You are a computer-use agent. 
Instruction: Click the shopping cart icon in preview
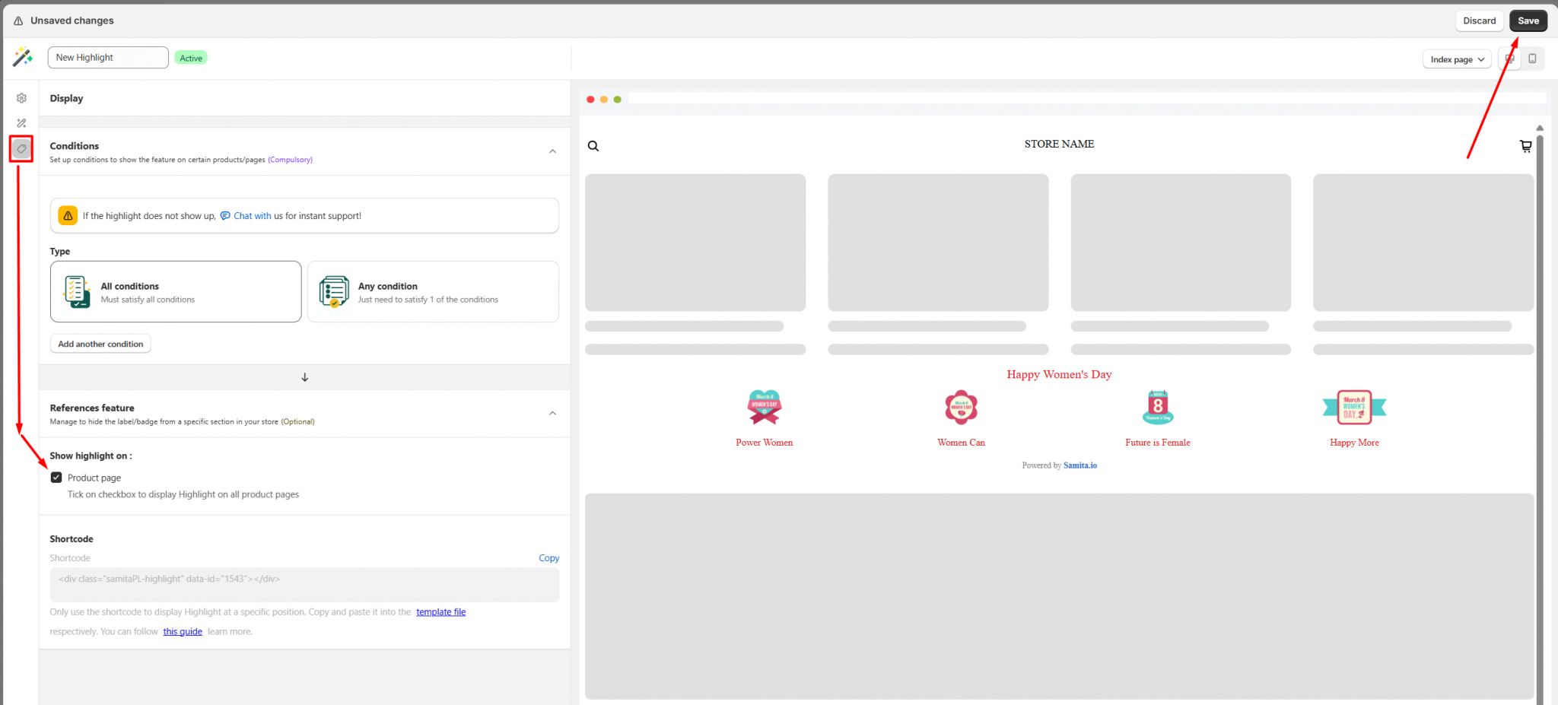(x=1525, y=146)
